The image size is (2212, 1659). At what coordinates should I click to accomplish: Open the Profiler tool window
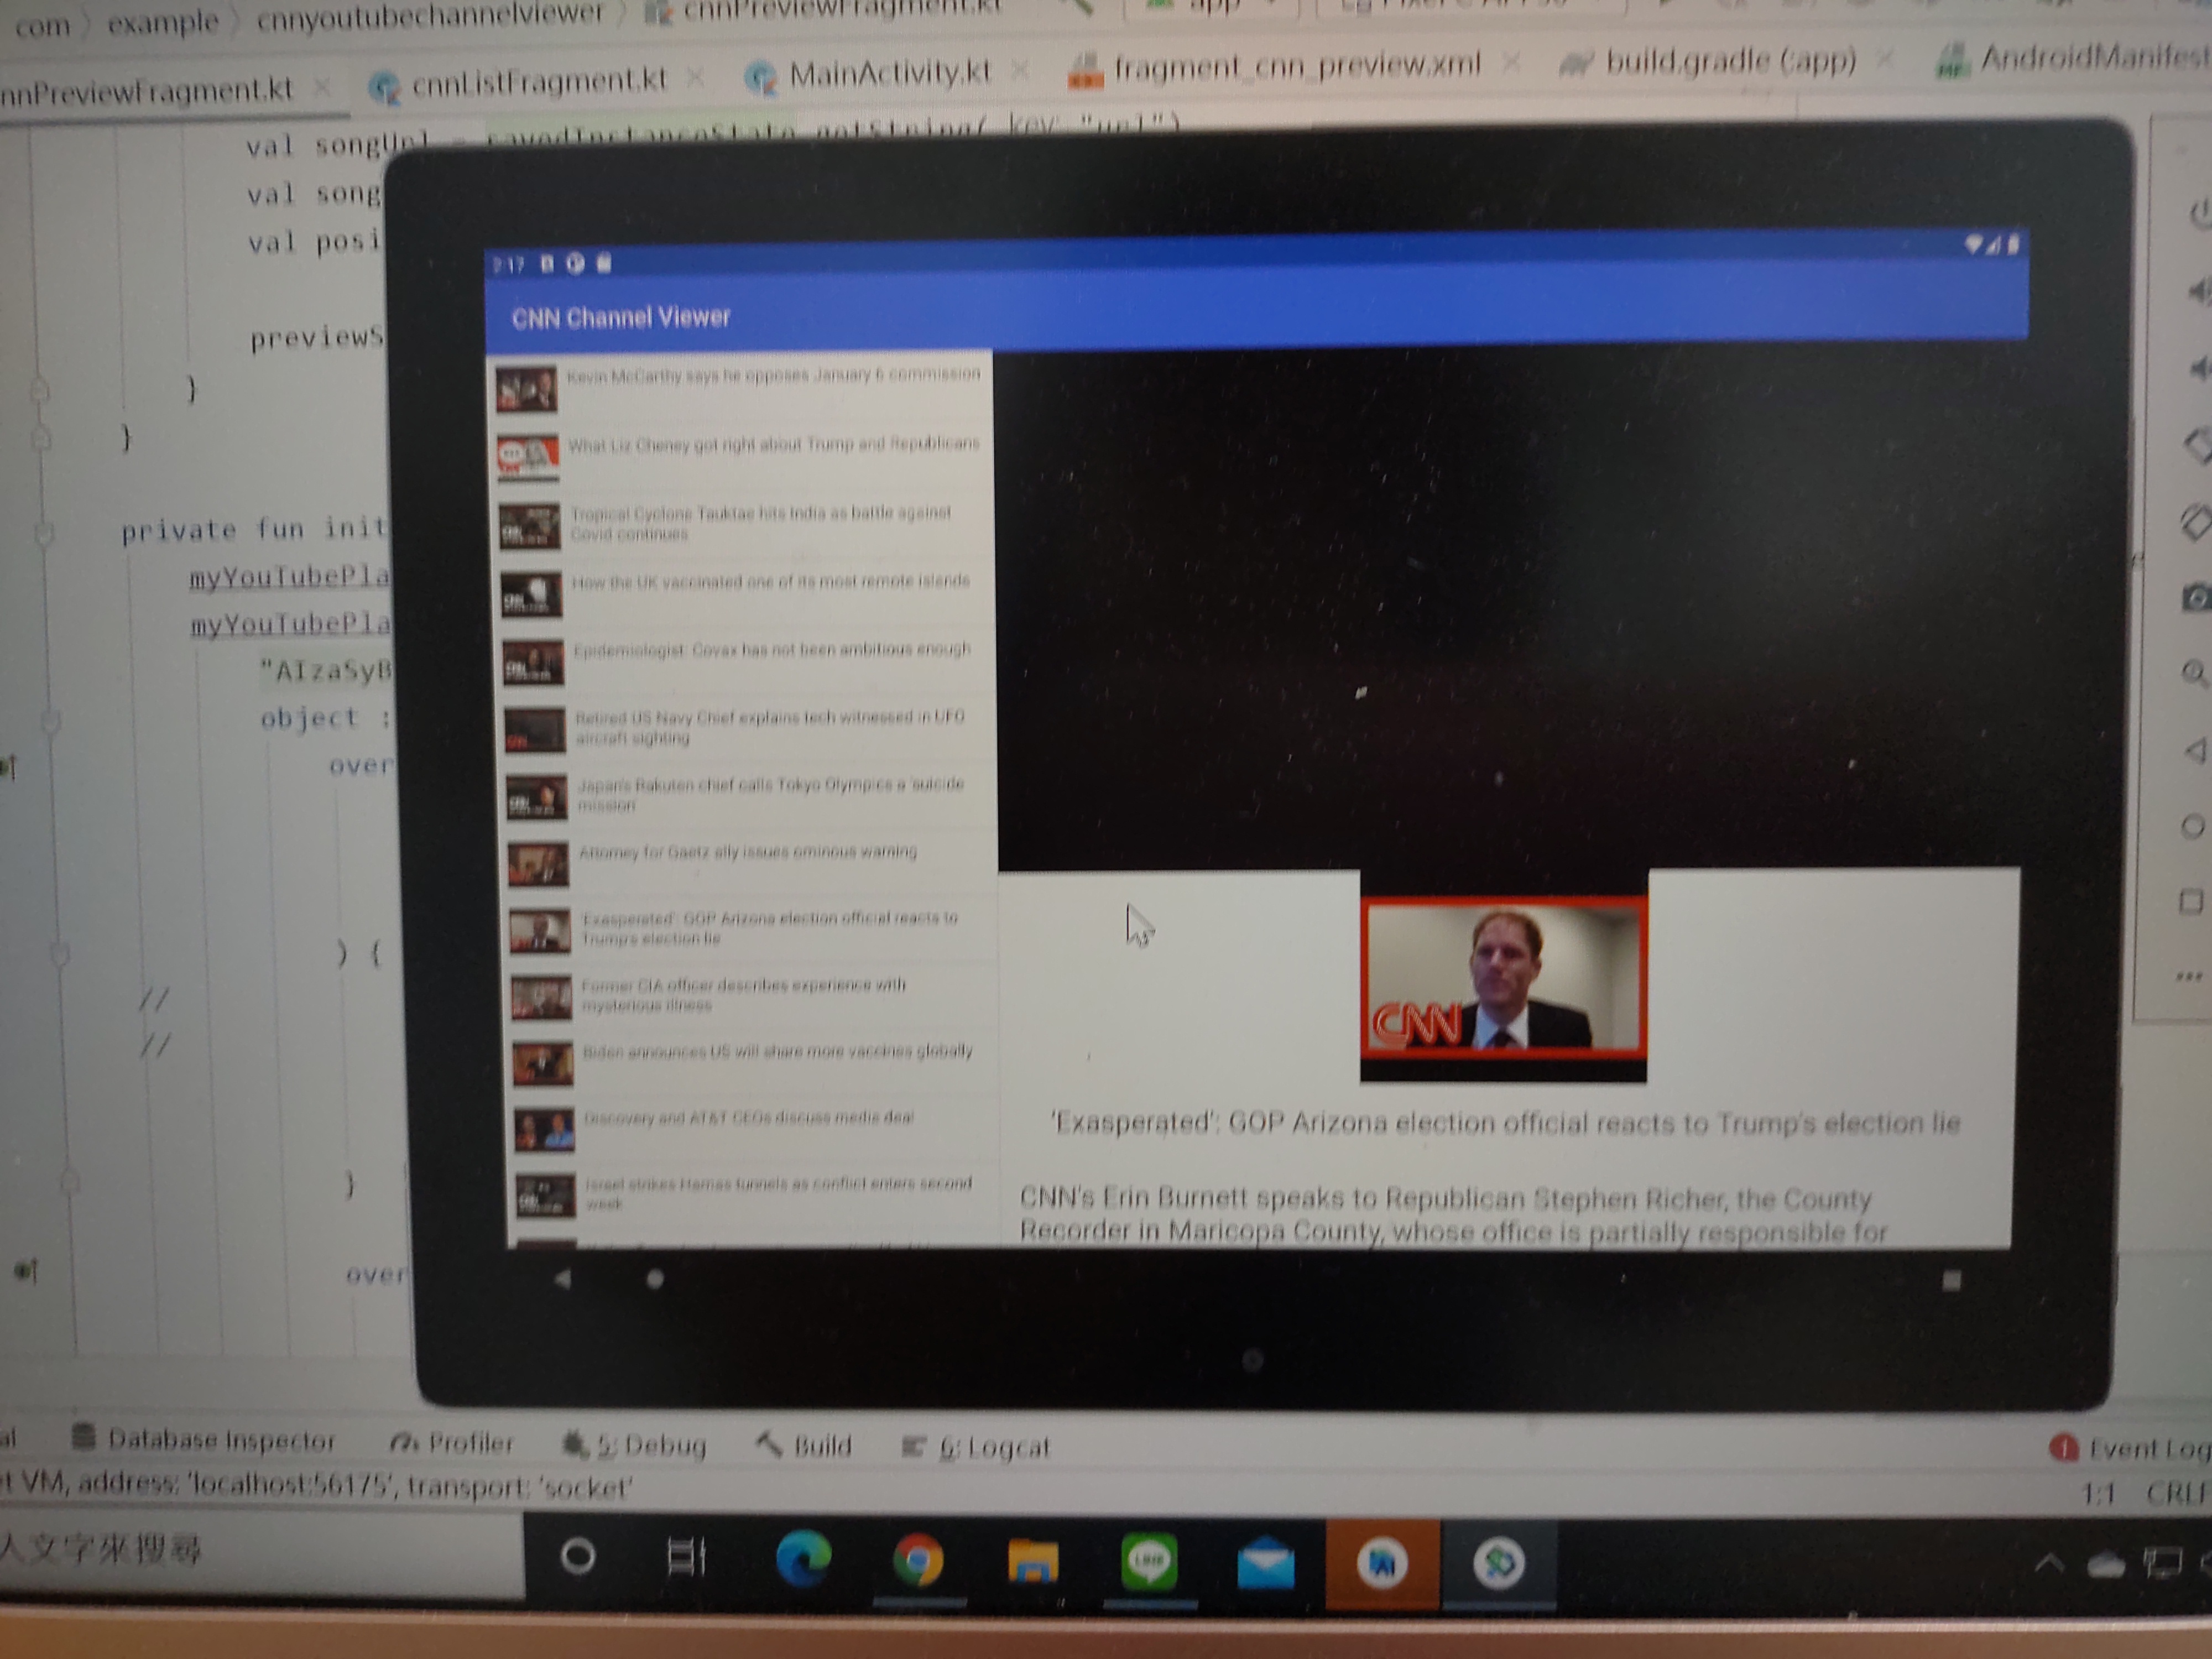click(451, 1442)
